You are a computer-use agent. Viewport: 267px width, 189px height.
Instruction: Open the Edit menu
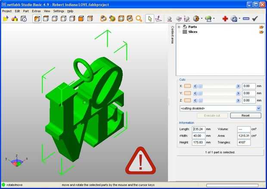[x=17, y=11]
